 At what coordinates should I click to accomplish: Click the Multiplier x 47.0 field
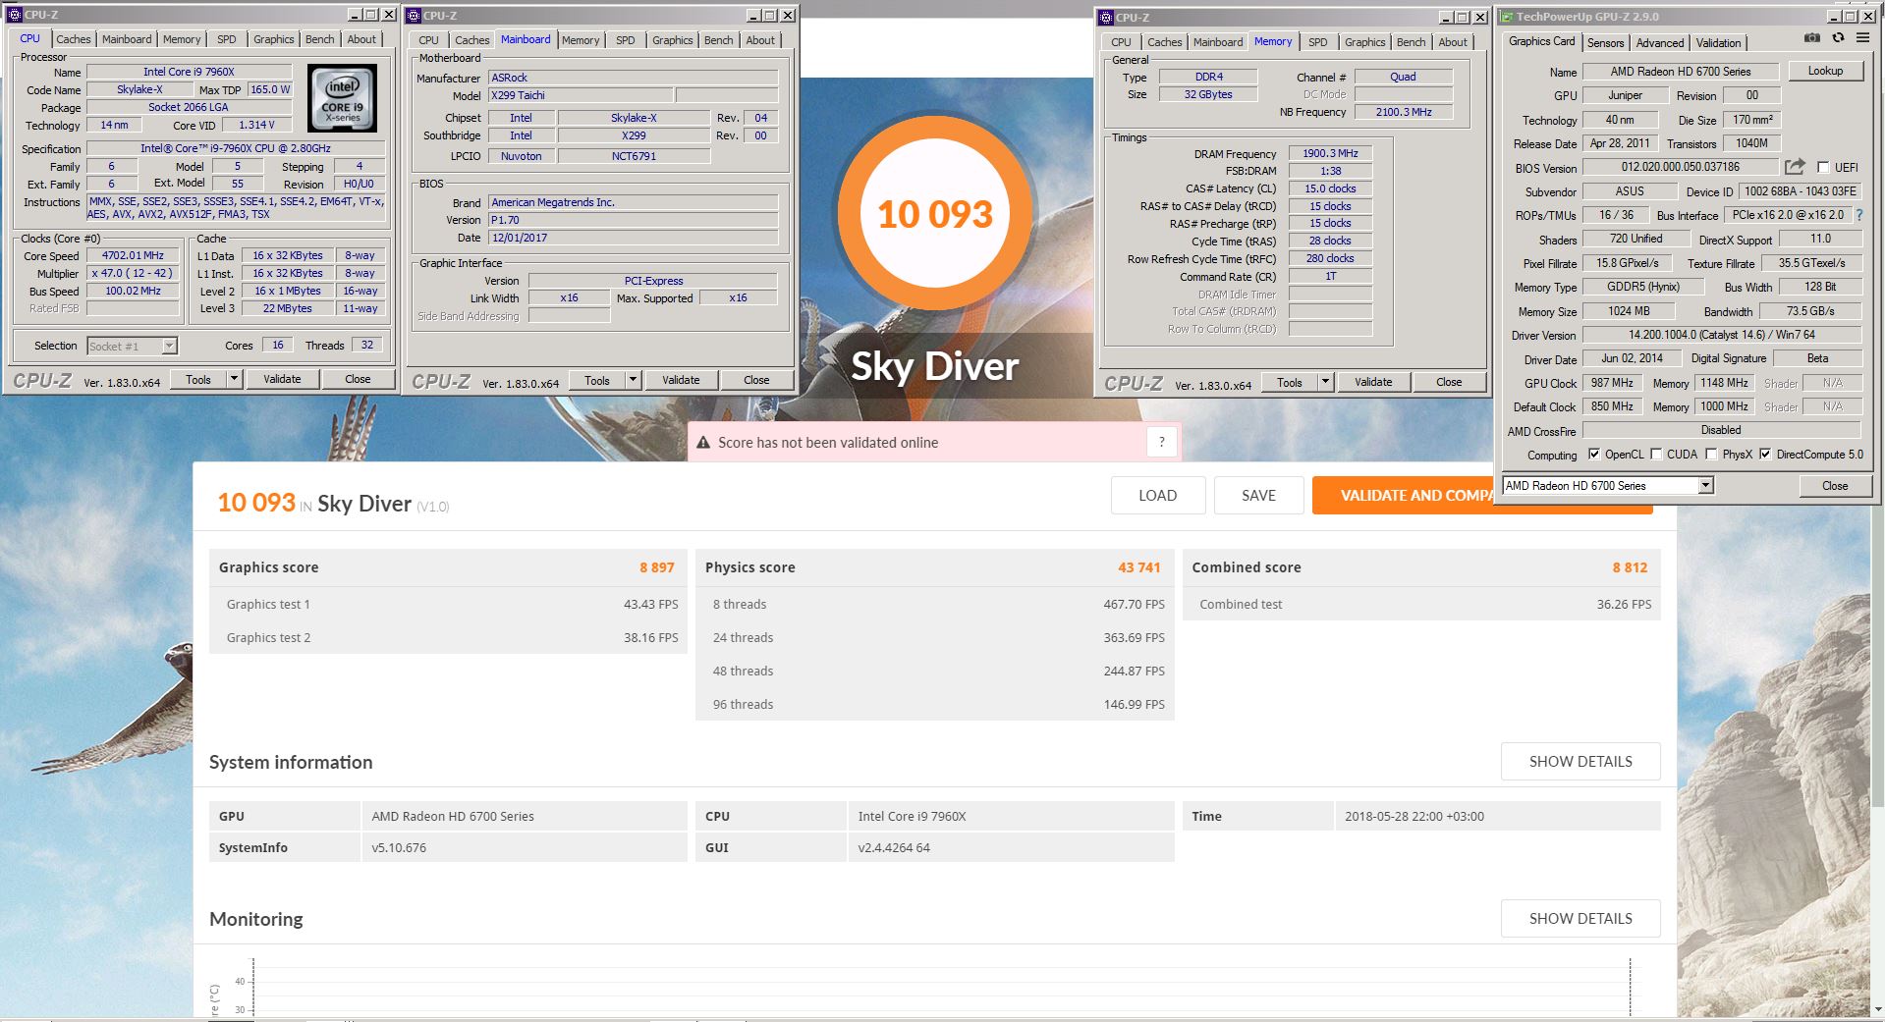point(133,273)
